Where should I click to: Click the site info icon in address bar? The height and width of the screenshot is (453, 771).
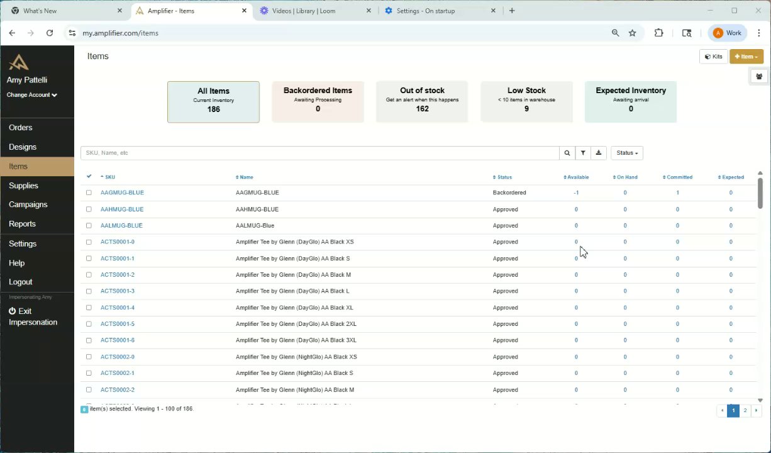coord(72,33)
